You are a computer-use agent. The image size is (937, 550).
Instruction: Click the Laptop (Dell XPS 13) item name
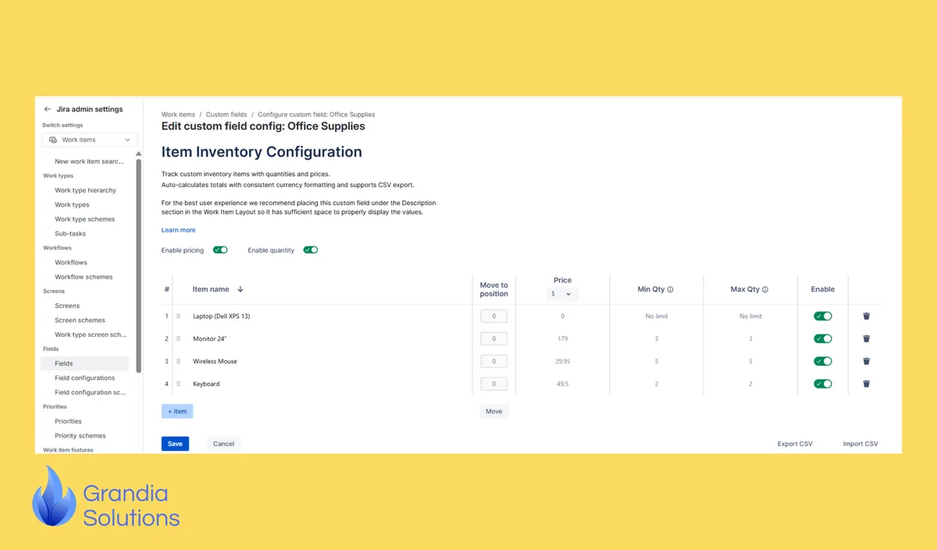point(222,316)
